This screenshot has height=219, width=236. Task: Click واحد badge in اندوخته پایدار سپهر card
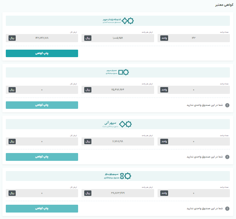(x=164, y=38)
